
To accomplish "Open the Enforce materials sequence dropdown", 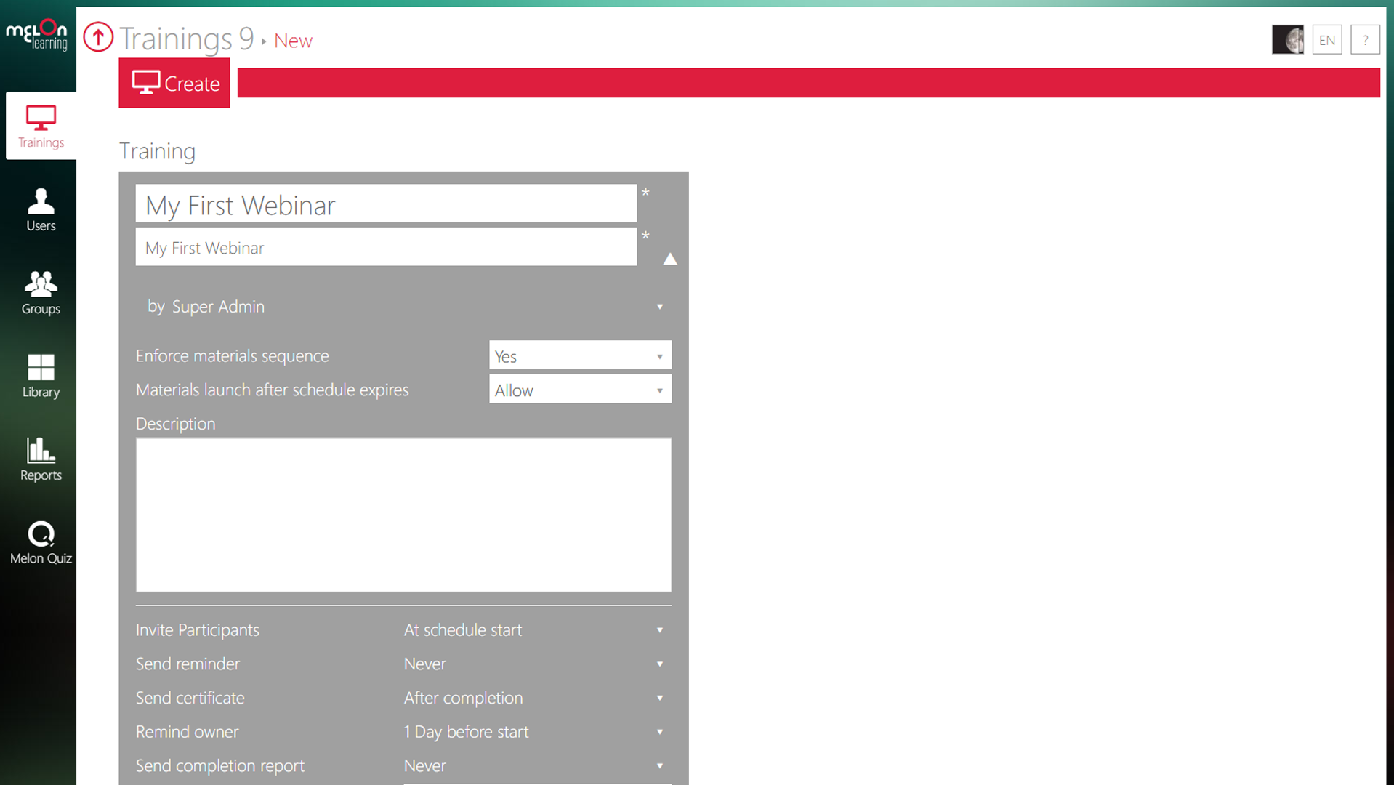I will (579, 356).
